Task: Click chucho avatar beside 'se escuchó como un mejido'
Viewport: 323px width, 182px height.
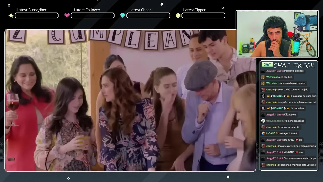Action: pos(263,90)
